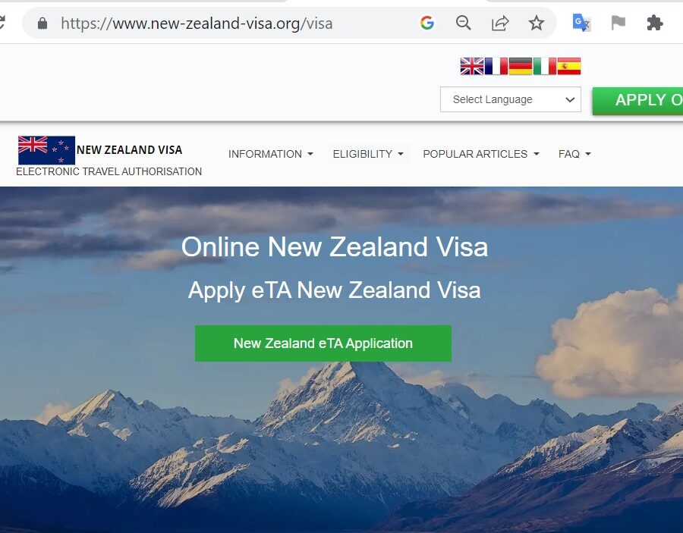Open the Extensions puzzle piece icon

pyautogui.click(x=654, y=23)
